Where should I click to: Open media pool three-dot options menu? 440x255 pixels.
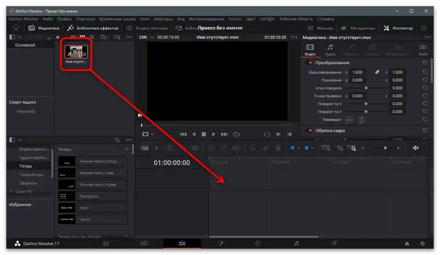click(x=129, y=37)
